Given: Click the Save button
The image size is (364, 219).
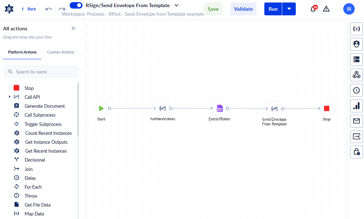Looking at the screenshot, I should (213, 9).
